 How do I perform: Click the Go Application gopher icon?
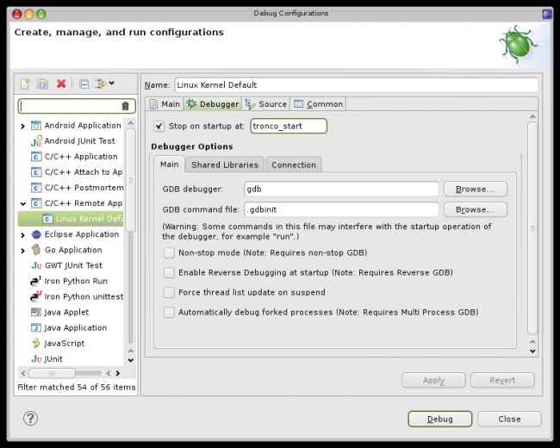tap(36, 250)
